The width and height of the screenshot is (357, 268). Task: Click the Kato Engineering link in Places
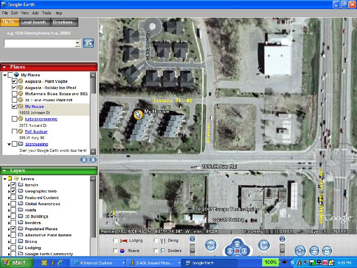pyautogui.click(x=41, y=119)
